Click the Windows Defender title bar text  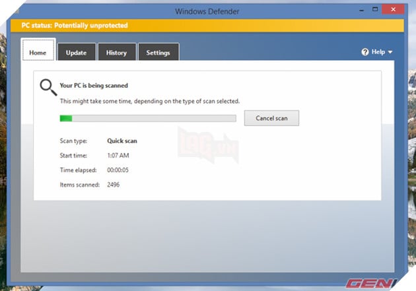point(208,11)
